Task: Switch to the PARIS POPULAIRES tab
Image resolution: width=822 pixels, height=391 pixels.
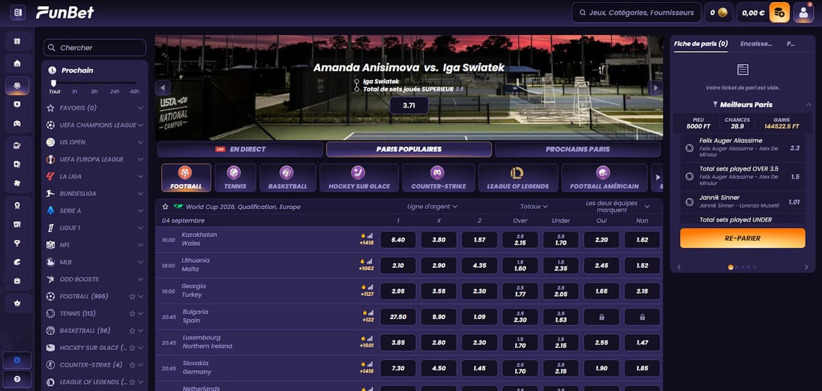Action: (409, 149)
